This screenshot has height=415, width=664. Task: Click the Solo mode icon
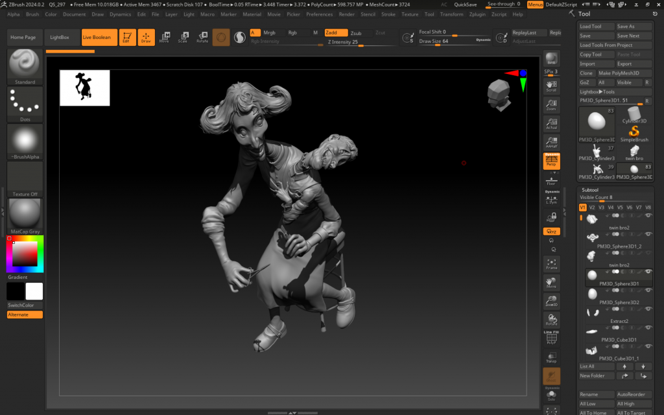click(551, 394)
